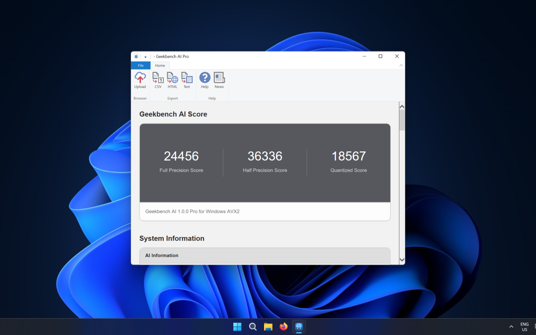Switch to the Home ribbon tab
Viewport: 536px width, 335px height.
coord(160,66)
